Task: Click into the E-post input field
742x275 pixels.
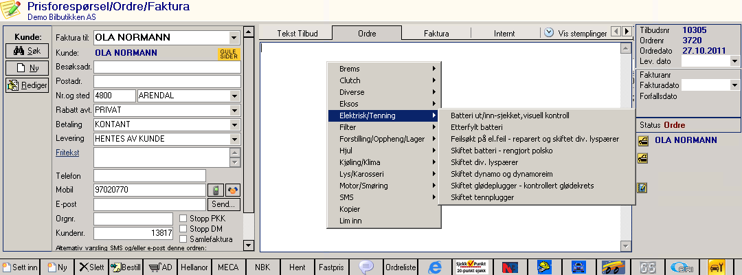Action: (x=150, y=204)
